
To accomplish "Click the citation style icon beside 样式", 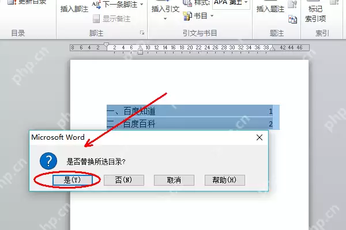I will [187, 3].
